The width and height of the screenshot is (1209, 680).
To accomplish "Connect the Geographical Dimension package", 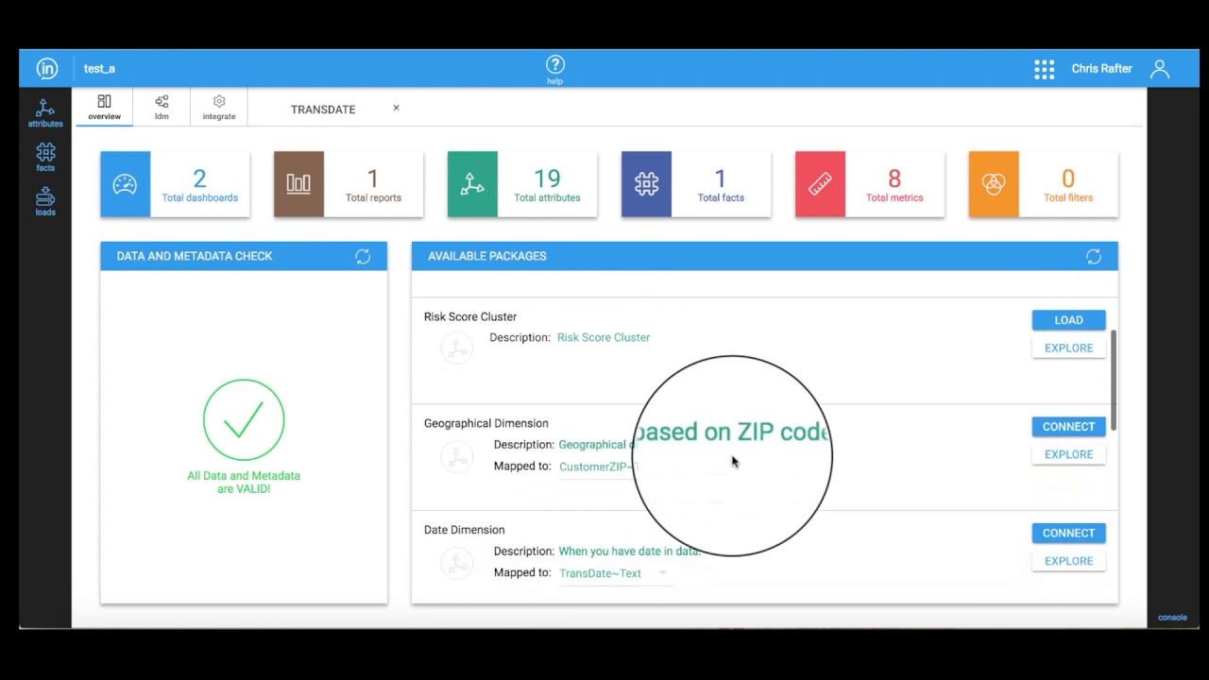I will (x=1068, y=426).
